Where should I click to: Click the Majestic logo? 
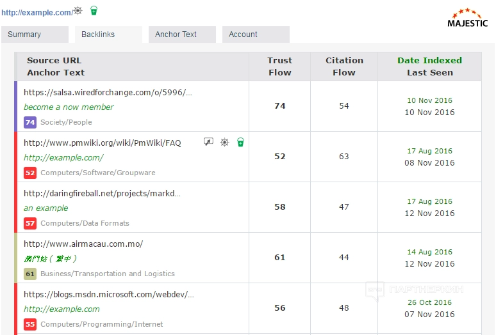(x=467, y=18)
